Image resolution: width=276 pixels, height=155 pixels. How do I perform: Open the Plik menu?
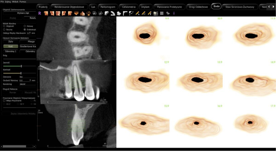pos(2,2)
